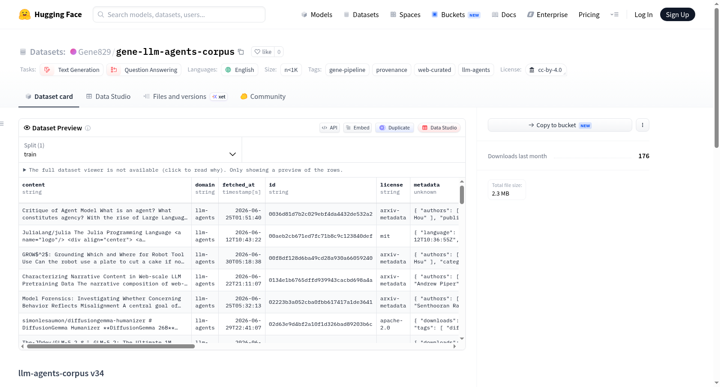This screenshot has width=720, height=387.
Task: Click the Hugging Face logo icon
Action: pos(25,14)
